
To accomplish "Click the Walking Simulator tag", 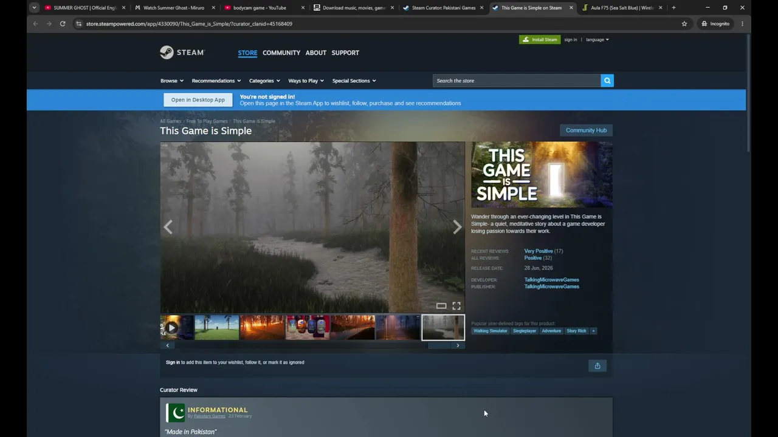I will pyautogui.click(x=491, y=331).
